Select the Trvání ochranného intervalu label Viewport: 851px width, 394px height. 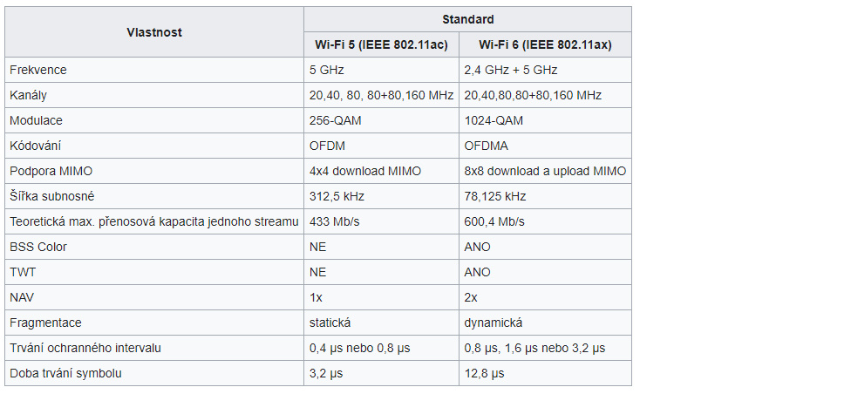click(85, 348)
